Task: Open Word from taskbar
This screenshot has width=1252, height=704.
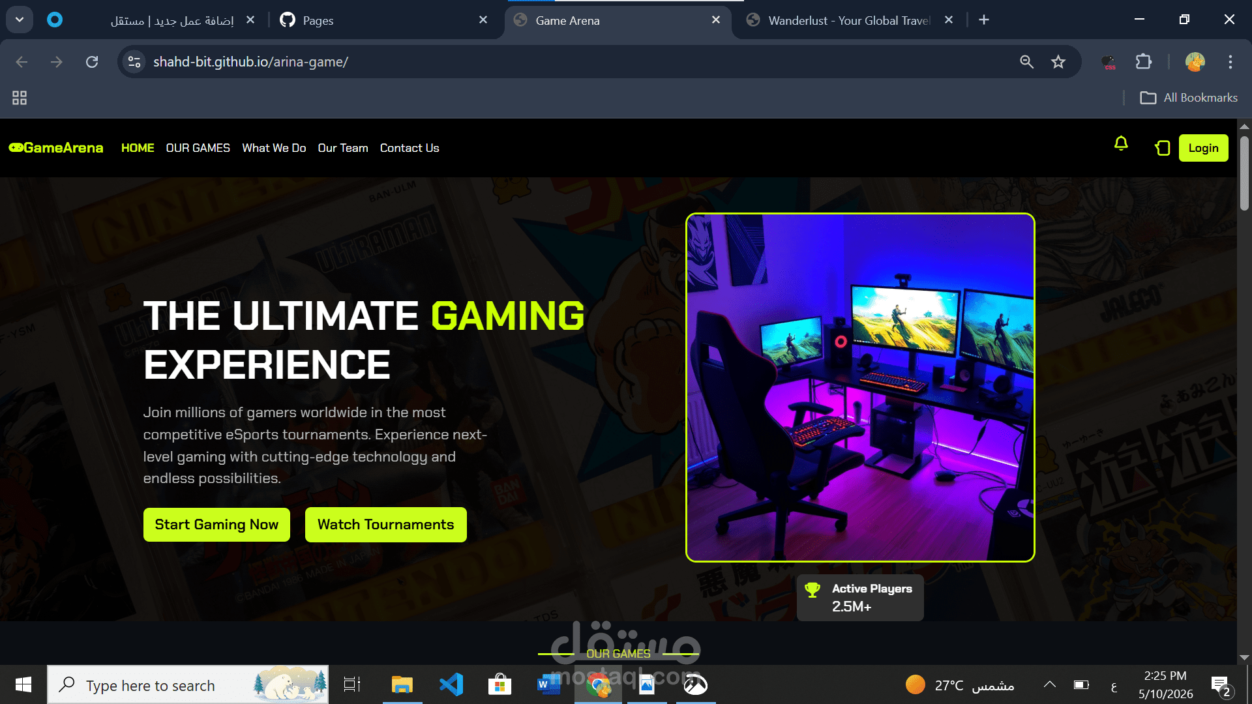Action: click(x=549, y=684)
